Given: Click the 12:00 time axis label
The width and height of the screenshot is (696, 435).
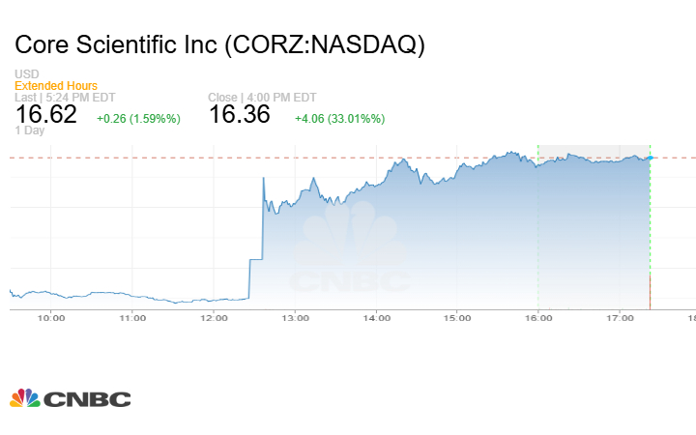Looking at the screenshot, I should coord(214,317).
